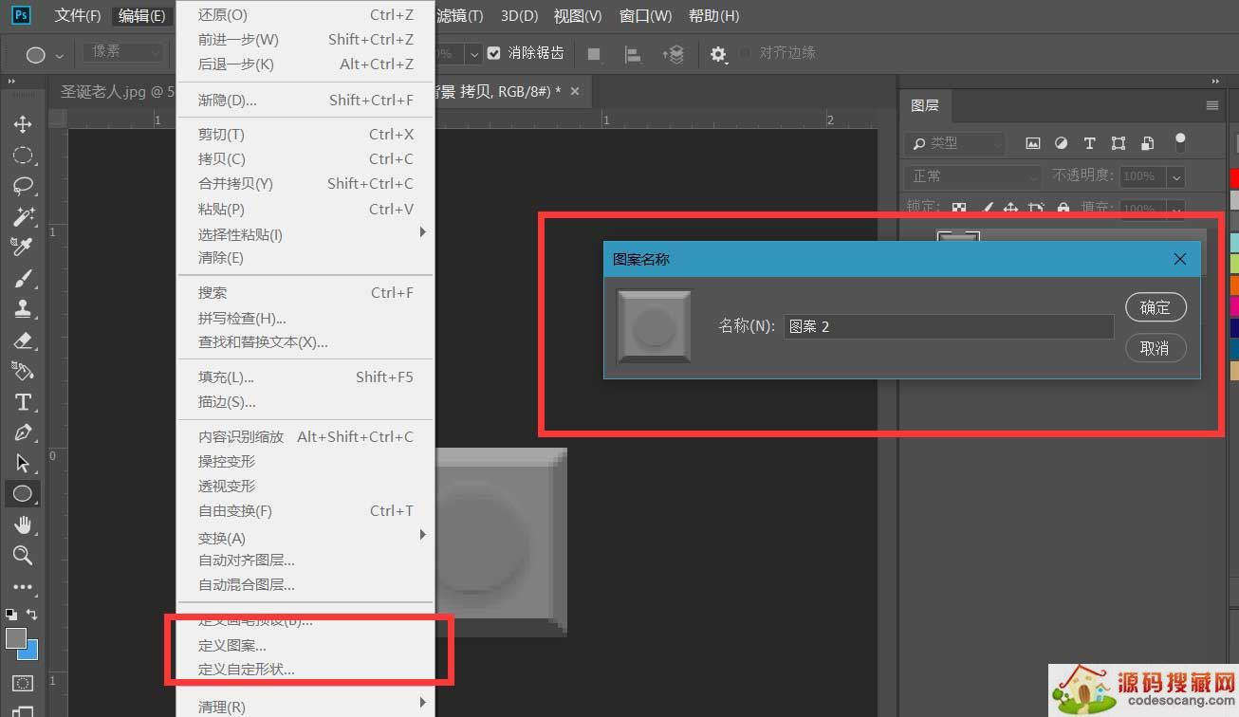Screen dimensions: 1239x717
Task: Select the Horizontal Type tool
Action: (x=23, y=402)
